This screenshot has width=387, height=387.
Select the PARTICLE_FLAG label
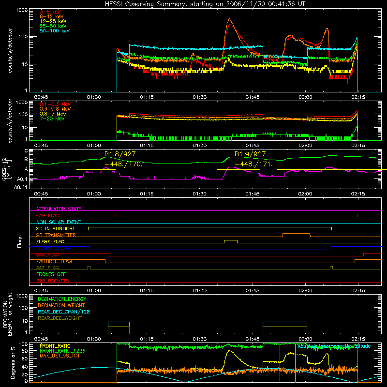pos(54,261)
